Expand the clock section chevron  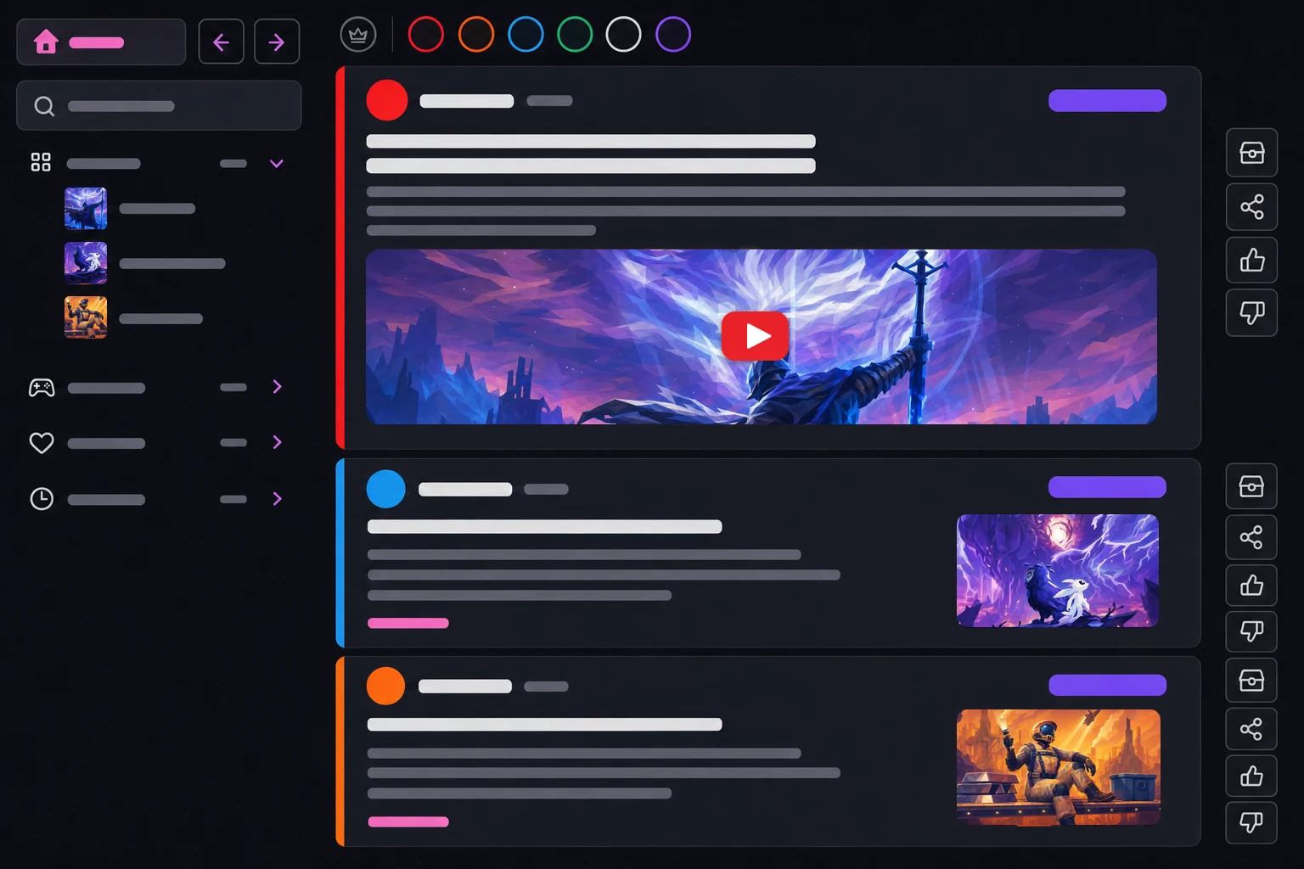pos(278,499)
